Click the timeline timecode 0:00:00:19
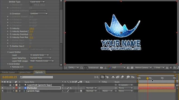Screen dimensions: 179x100 pyautogui.click(x=10, y=77)
